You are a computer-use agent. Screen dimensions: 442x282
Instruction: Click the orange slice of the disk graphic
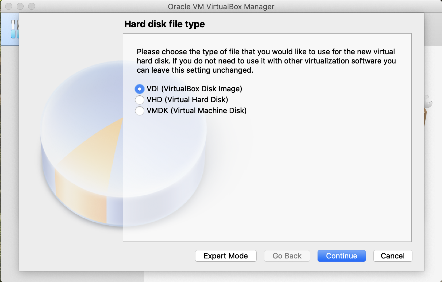point(86,172)
